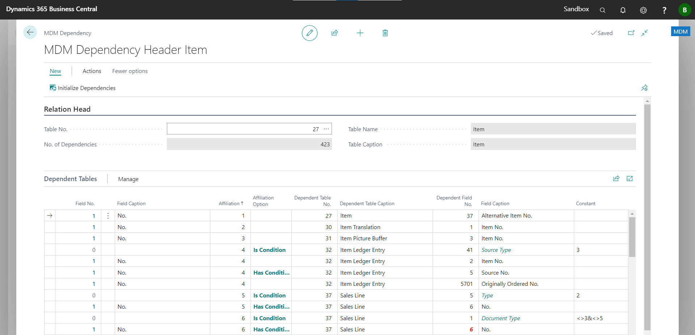Click the Dependent Tables grid scrollbar thumb
695x335 pixels.
click(x=632, y=237)
